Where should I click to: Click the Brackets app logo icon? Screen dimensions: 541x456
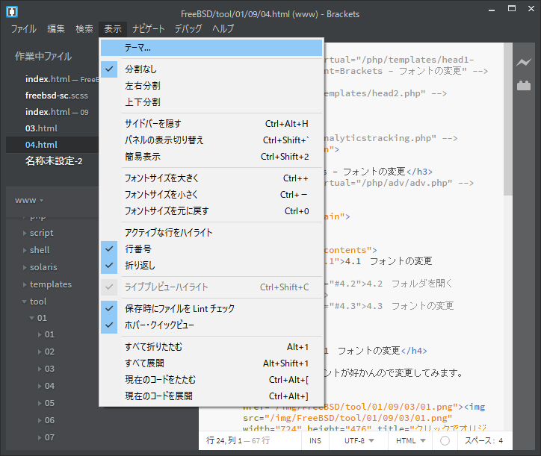pyautogui.click(x=12, y=12)
